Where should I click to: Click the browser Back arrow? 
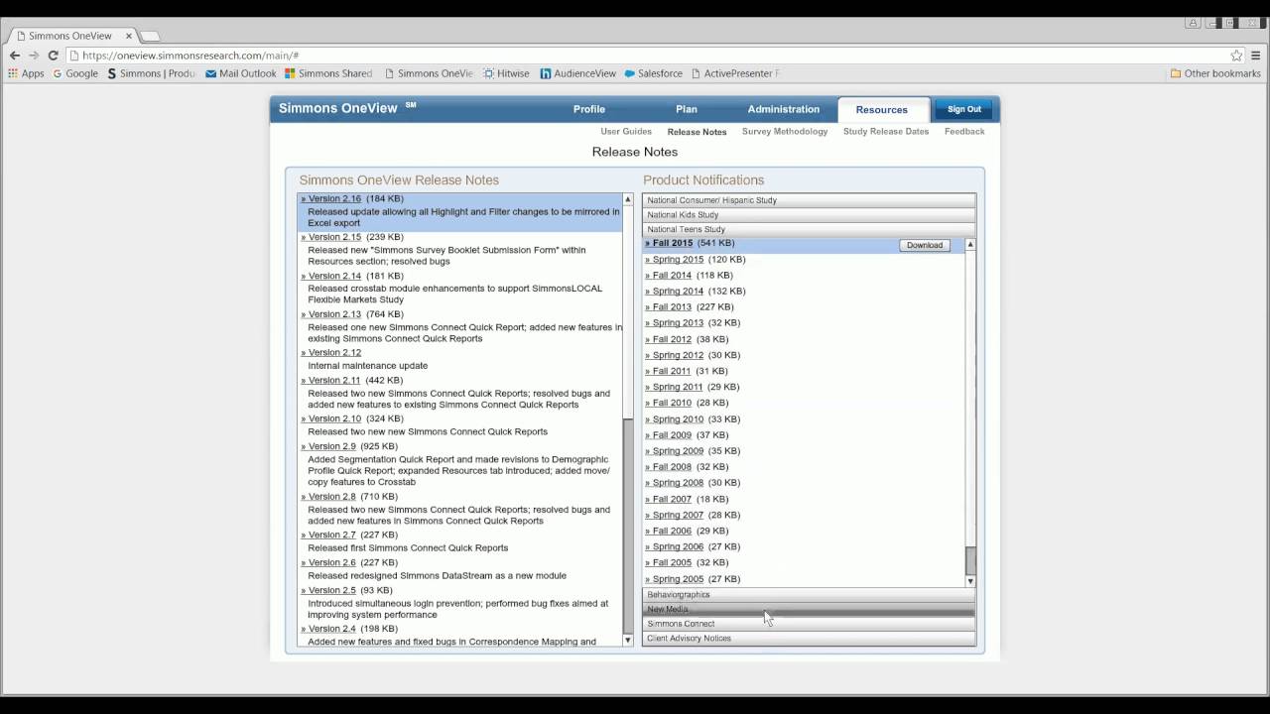pos(15,56)
